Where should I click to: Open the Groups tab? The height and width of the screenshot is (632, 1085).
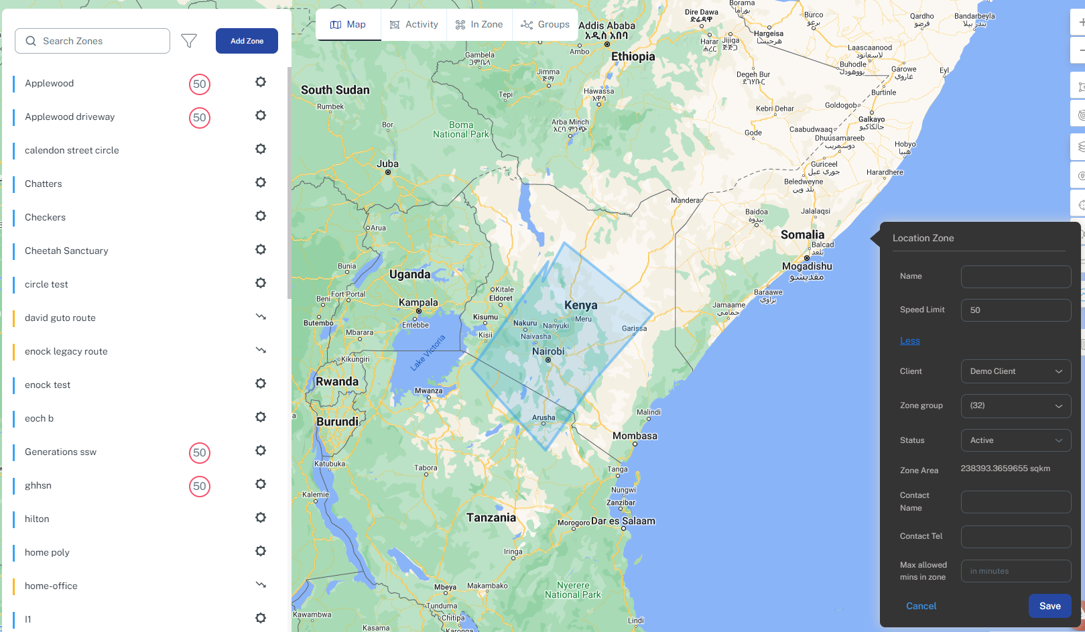546,25
